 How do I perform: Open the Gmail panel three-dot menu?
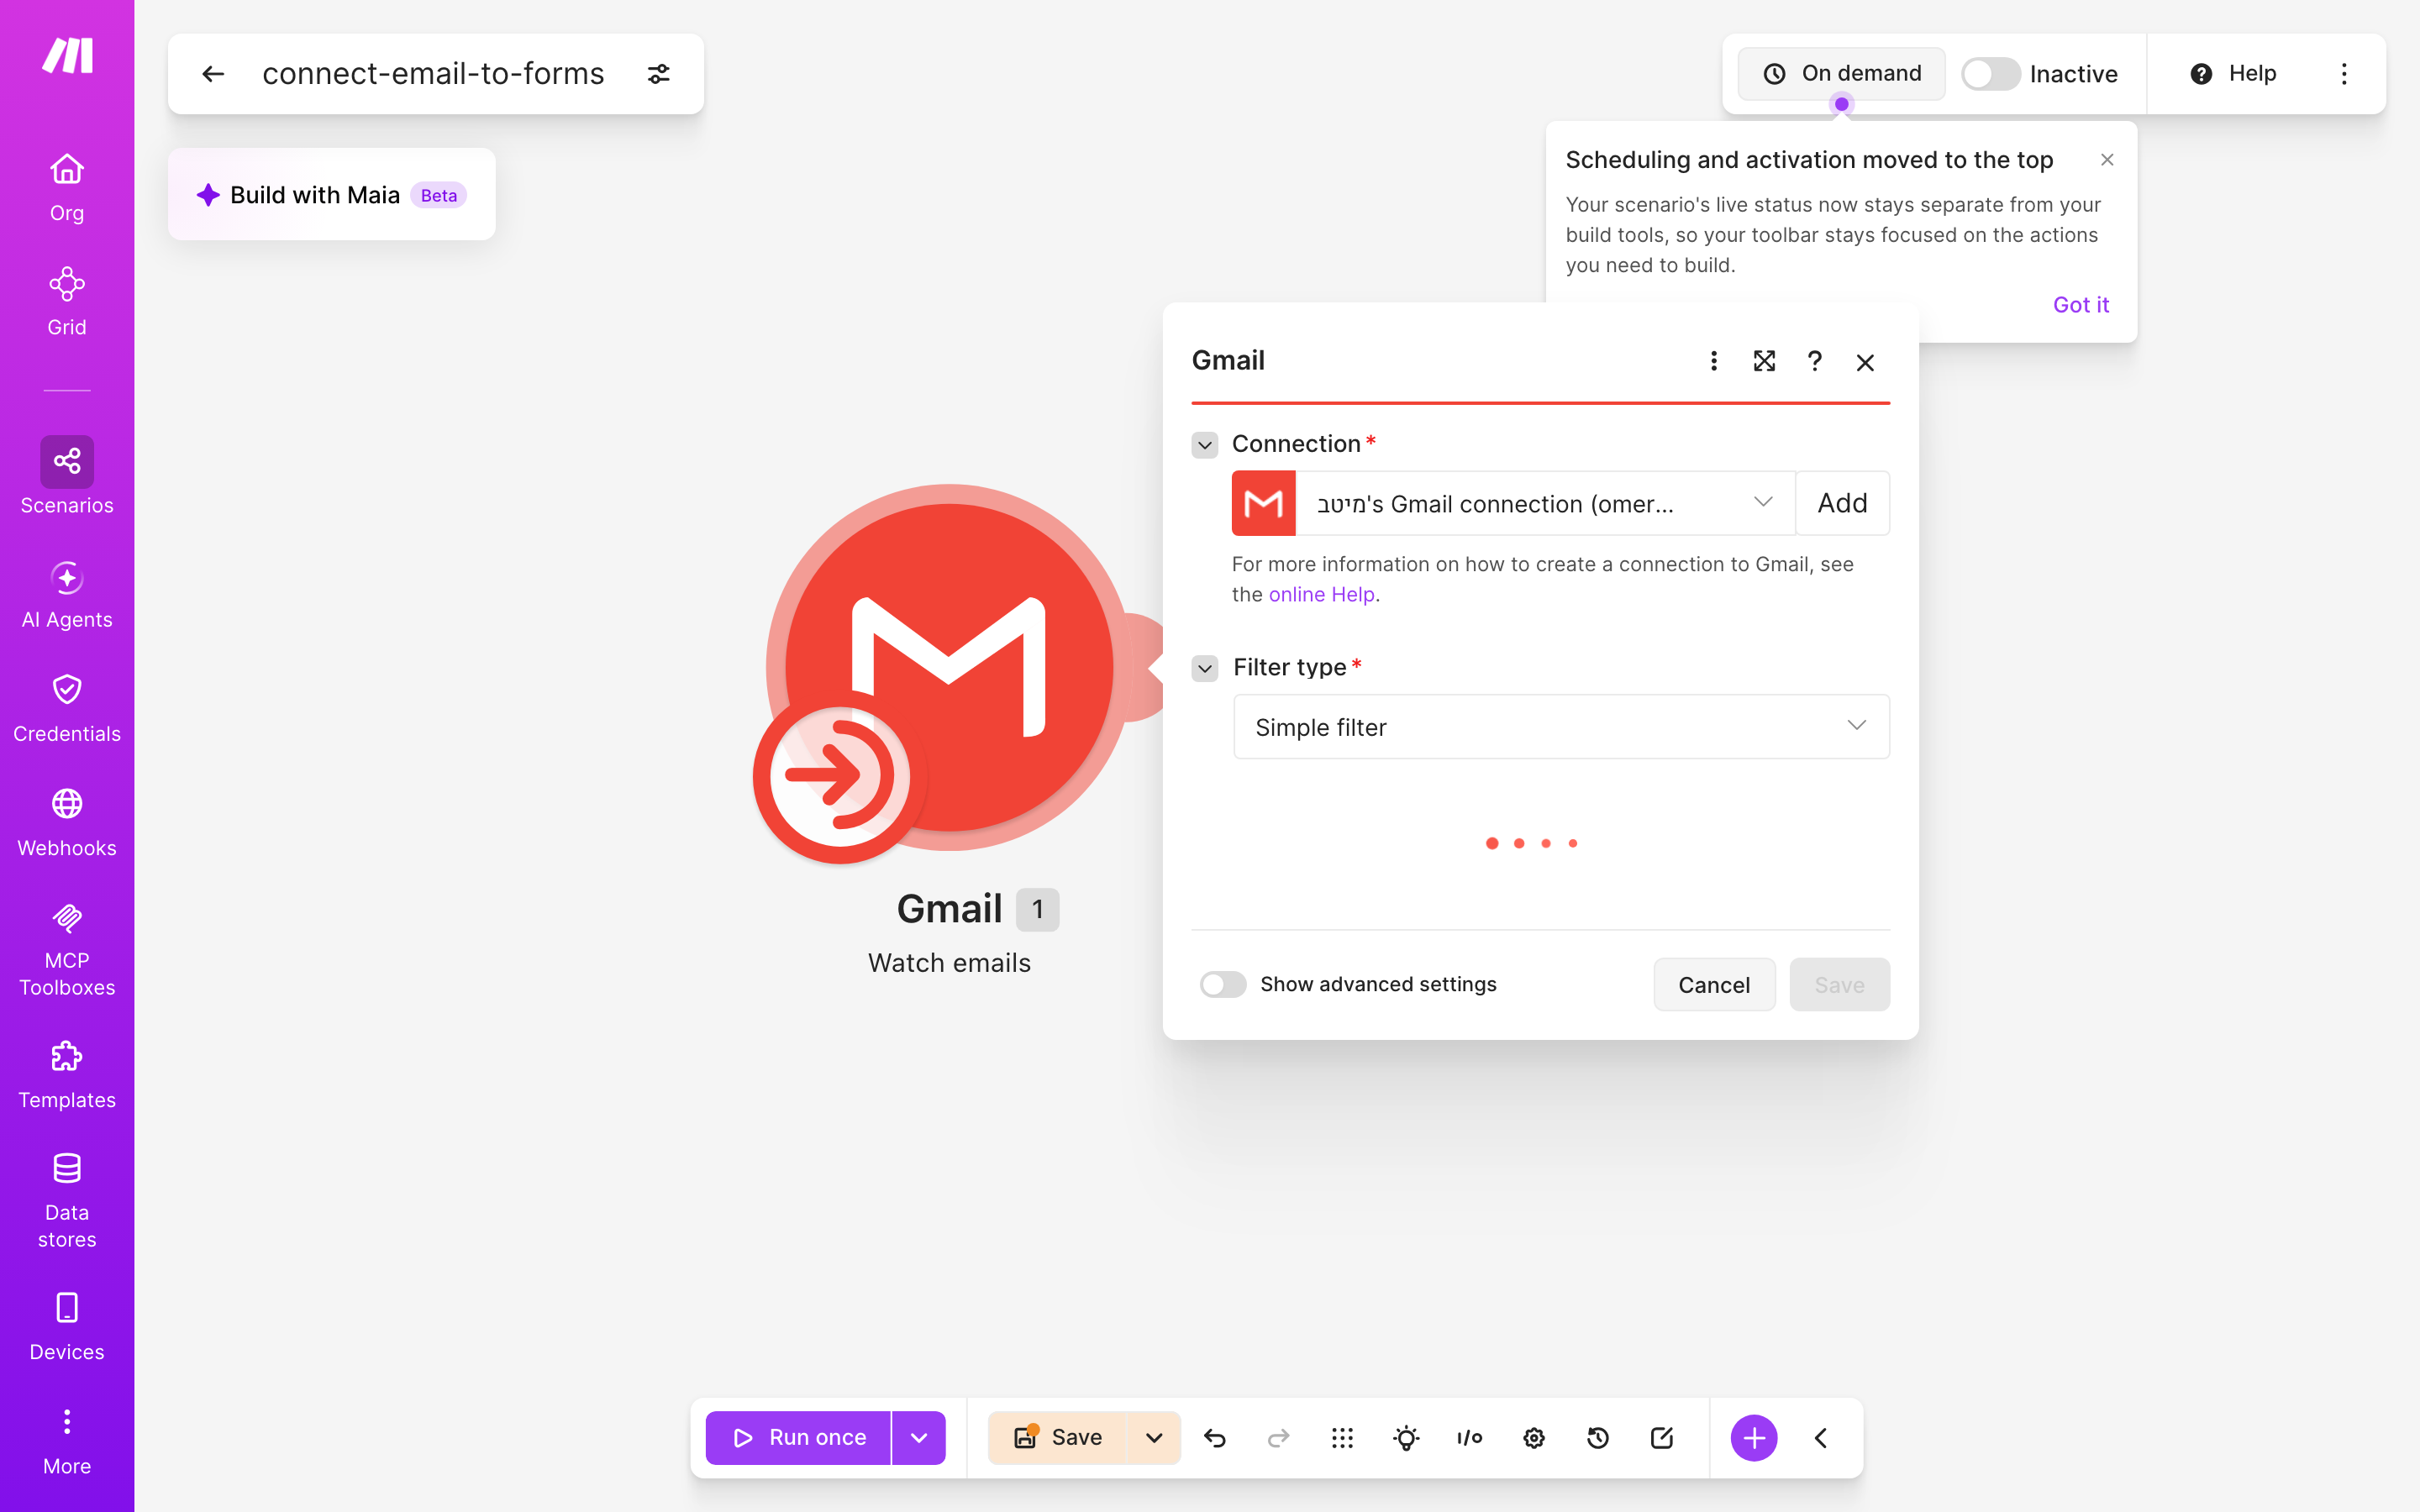pos(1714,361)
